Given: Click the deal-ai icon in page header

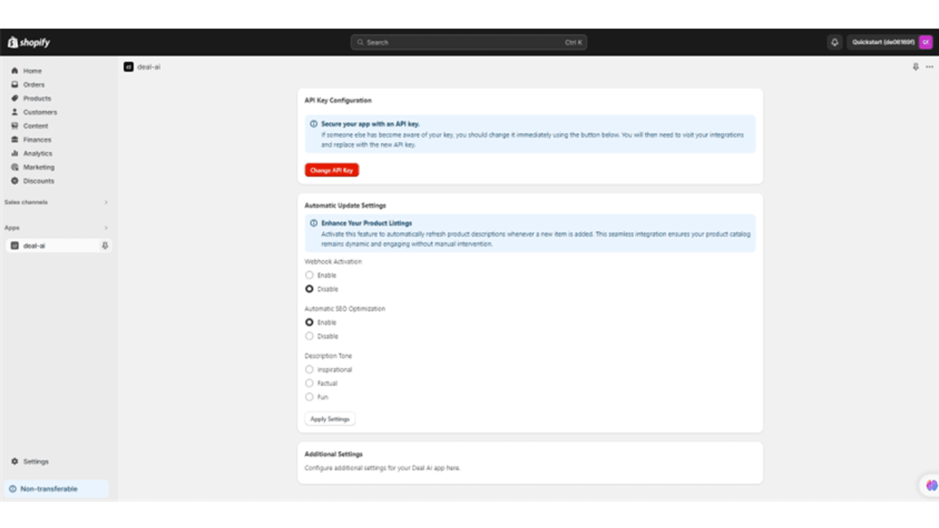Looking at the screenshot, I should (129, 67).
